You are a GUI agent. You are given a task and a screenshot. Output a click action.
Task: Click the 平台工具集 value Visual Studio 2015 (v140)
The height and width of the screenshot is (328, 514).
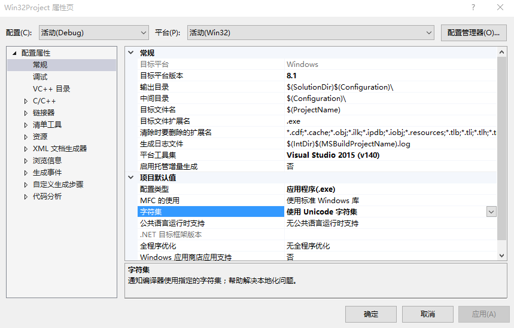click(x=333, y=155)
